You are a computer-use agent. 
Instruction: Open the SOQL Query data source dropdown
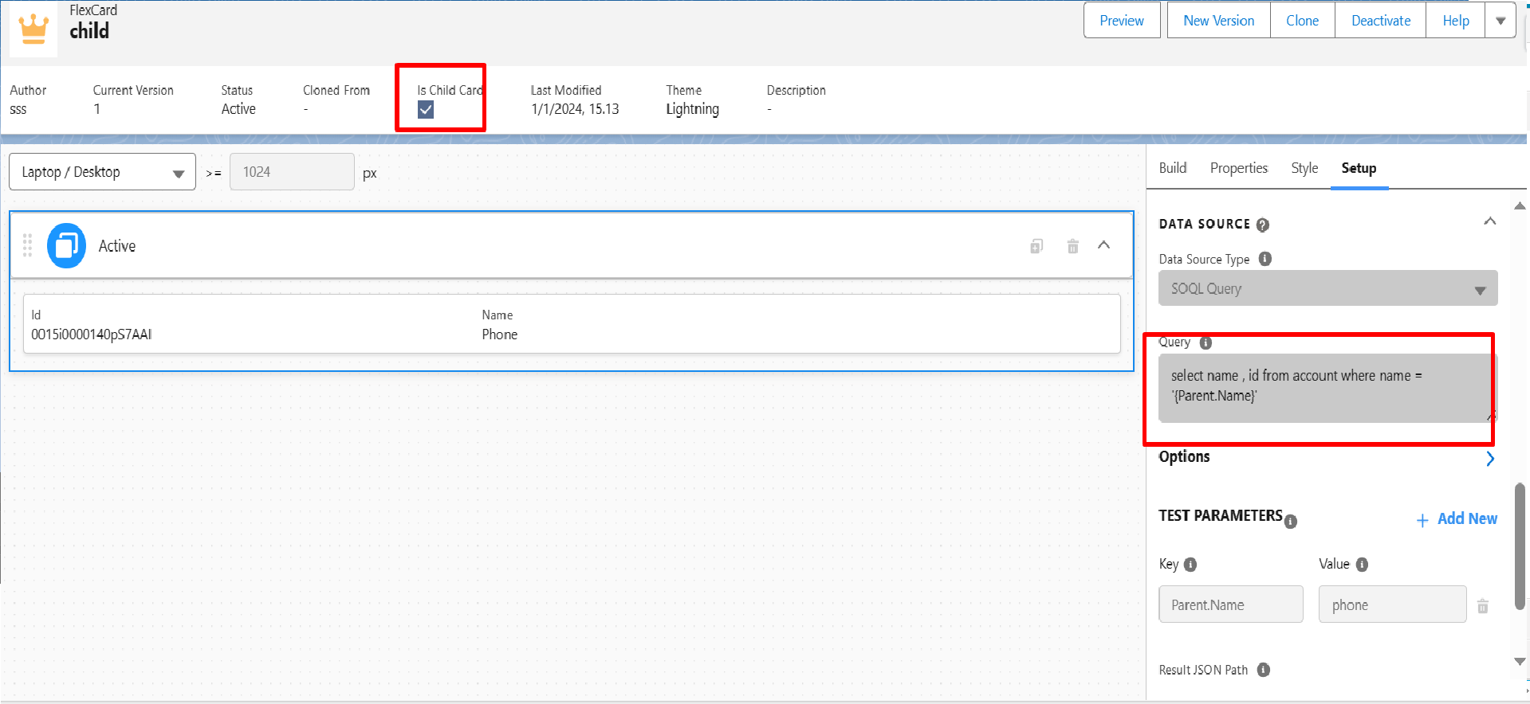coord(1327,288)
